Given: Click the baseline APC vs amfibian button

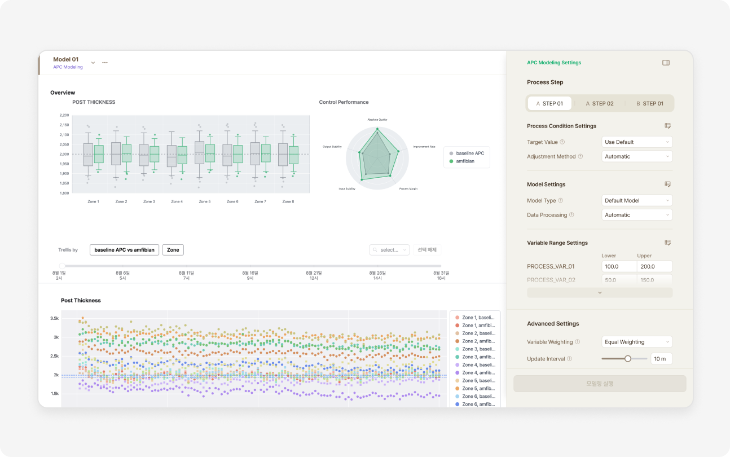Looking at the screenshot, I should (124, 250).
